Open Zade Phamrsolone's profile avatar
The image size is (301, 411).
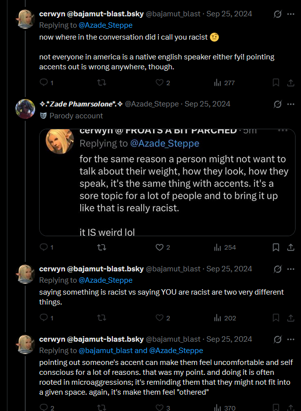(25, 109)
